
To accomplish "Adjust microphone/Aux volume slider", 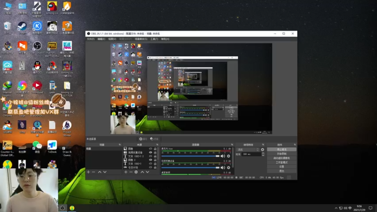I will [190, 156].
